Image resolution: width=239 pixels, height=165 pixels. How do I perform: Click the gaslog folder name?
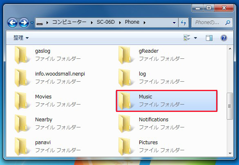click(x=42, y=51)
